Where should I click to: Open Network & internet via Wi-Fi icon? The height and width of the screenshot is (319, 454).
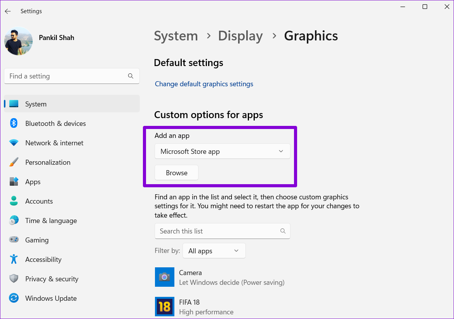14,143
